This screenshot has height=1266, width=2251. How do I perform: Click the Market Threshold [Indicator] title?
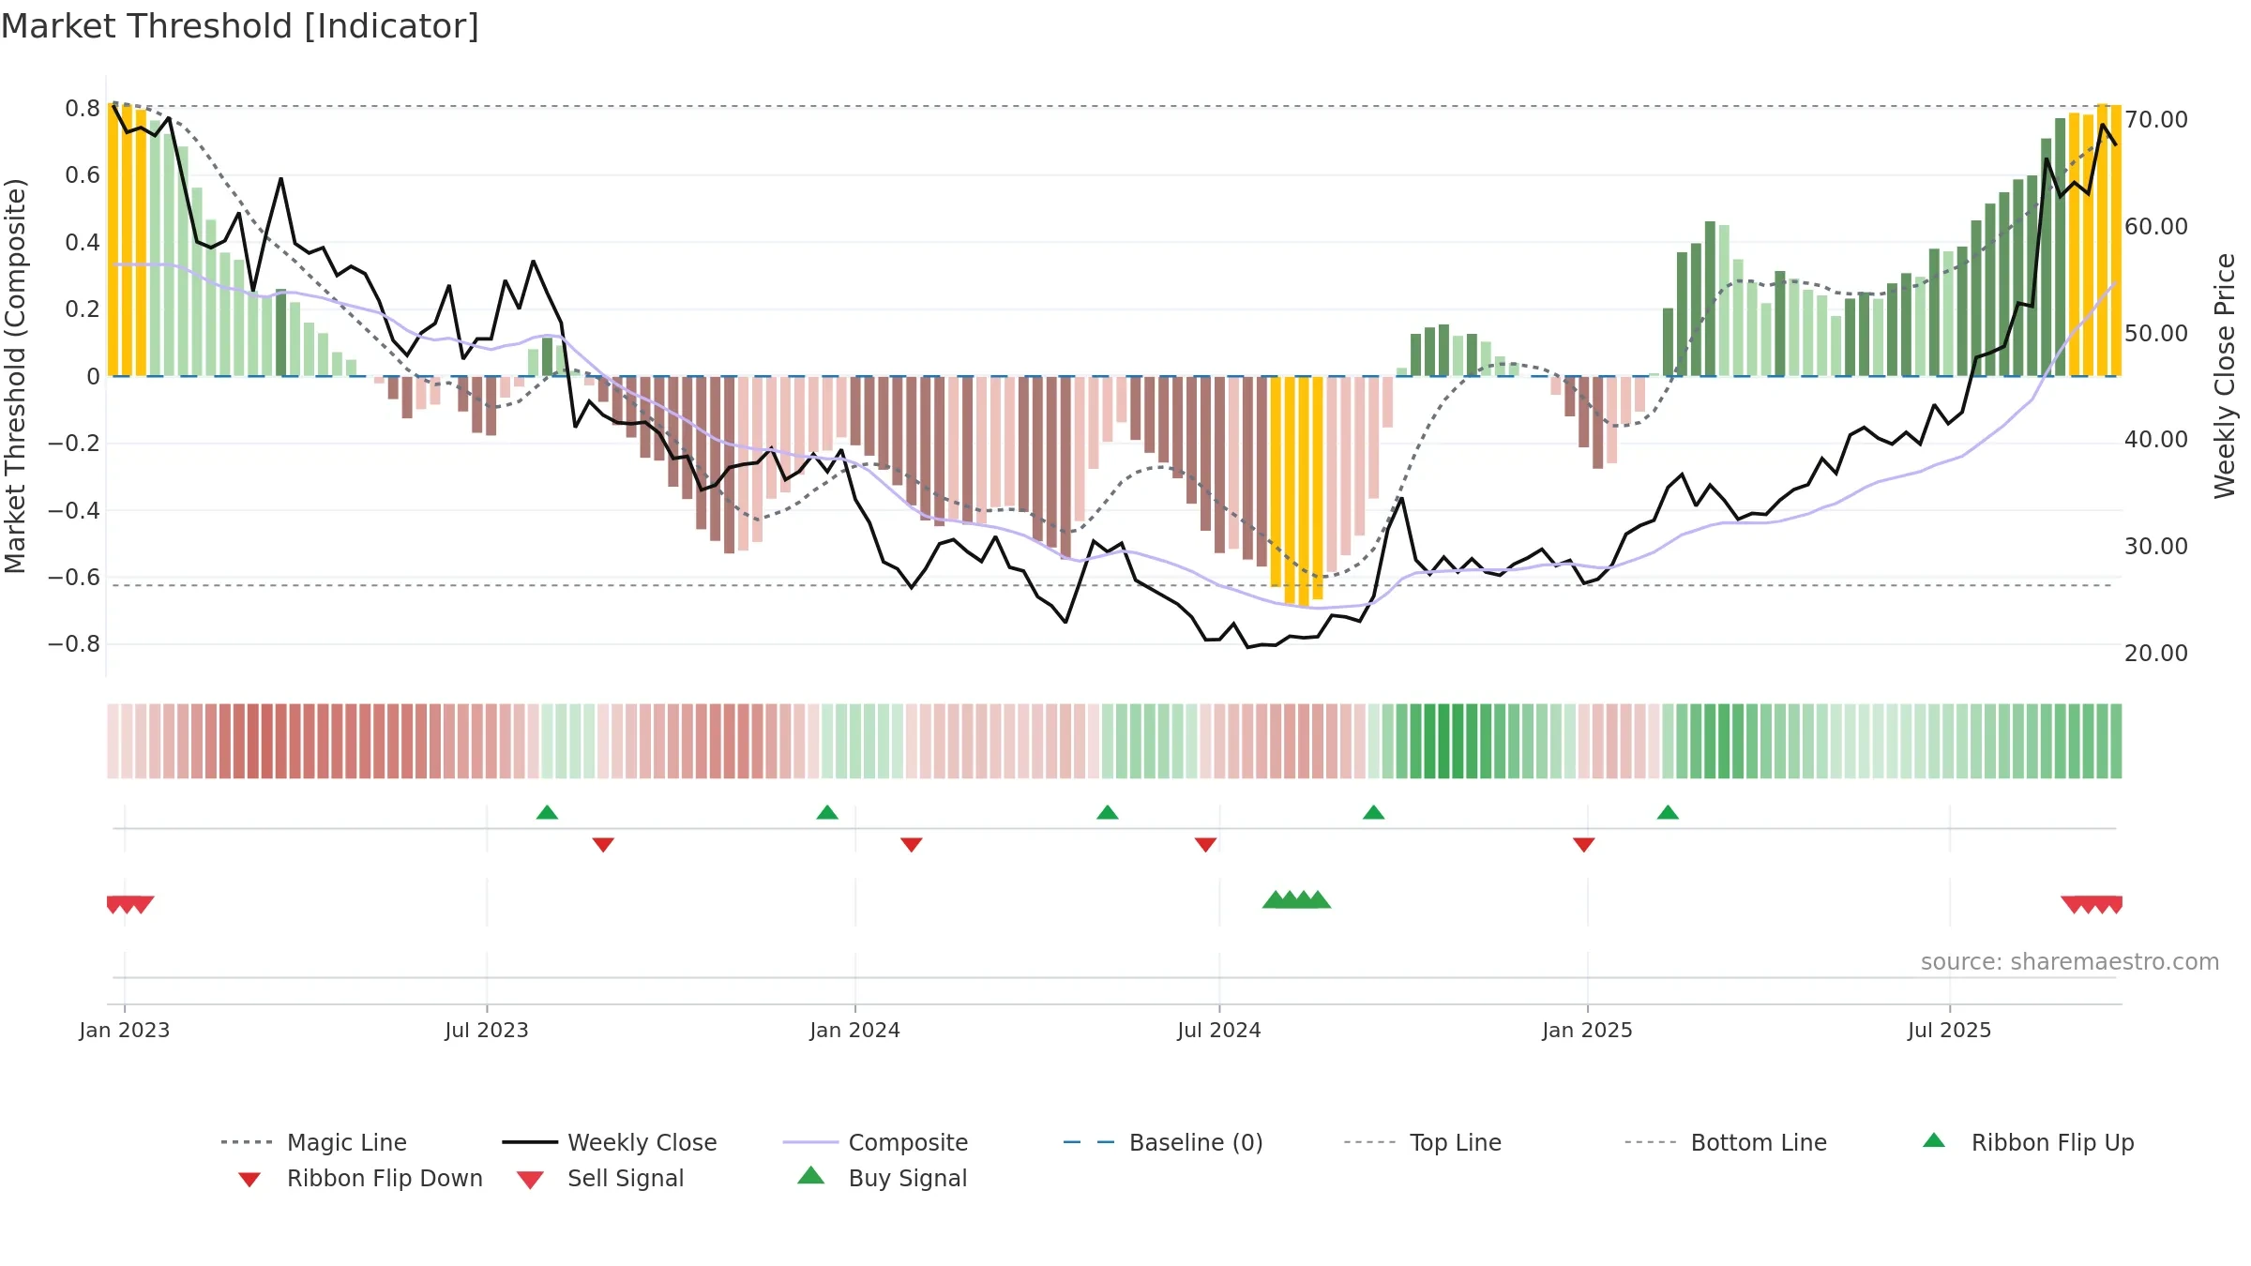240,26
